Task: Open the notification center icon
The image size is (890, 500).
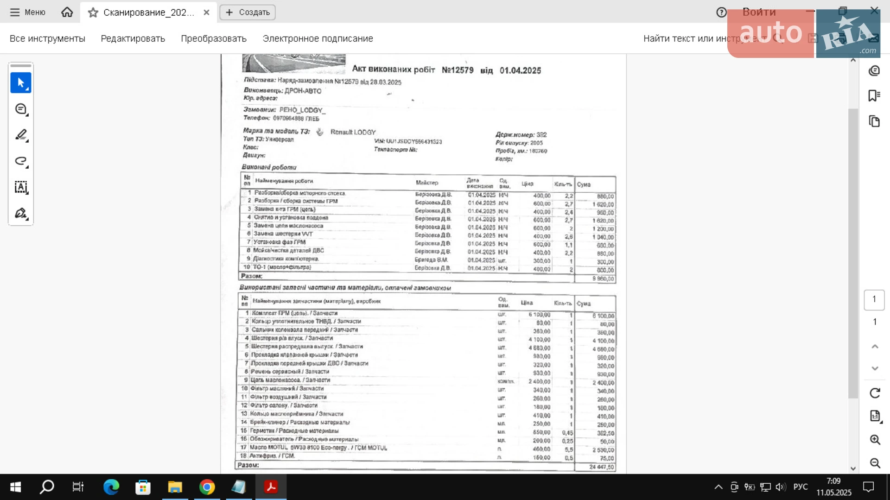Action: pos(868,487)
